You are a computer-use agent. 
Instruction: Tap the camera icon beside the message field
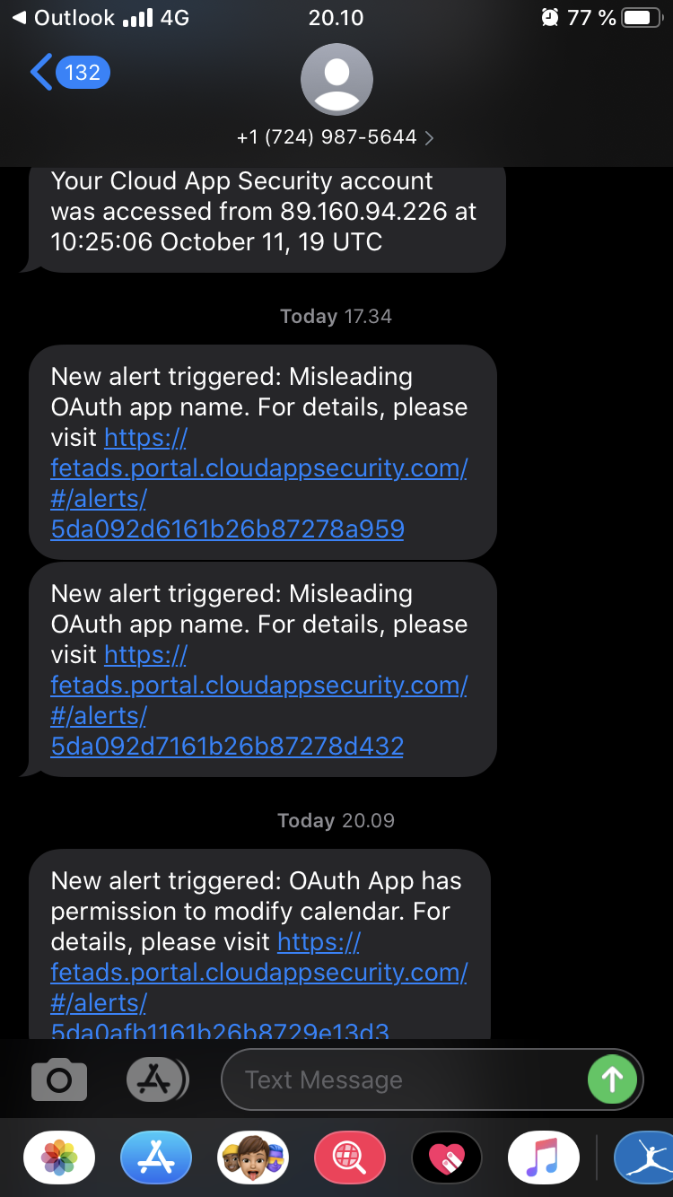tap(59, 1079)
